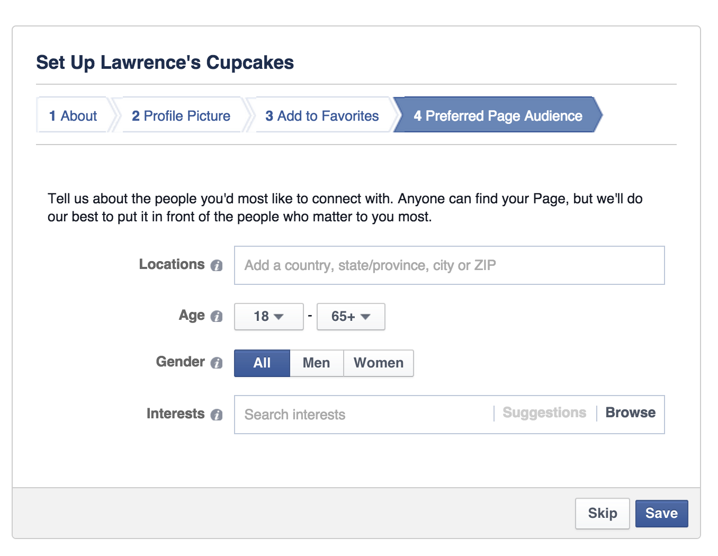The width and height of the screenshot is (718, 556).
Task: Select Women gender option
Action: 379,363
